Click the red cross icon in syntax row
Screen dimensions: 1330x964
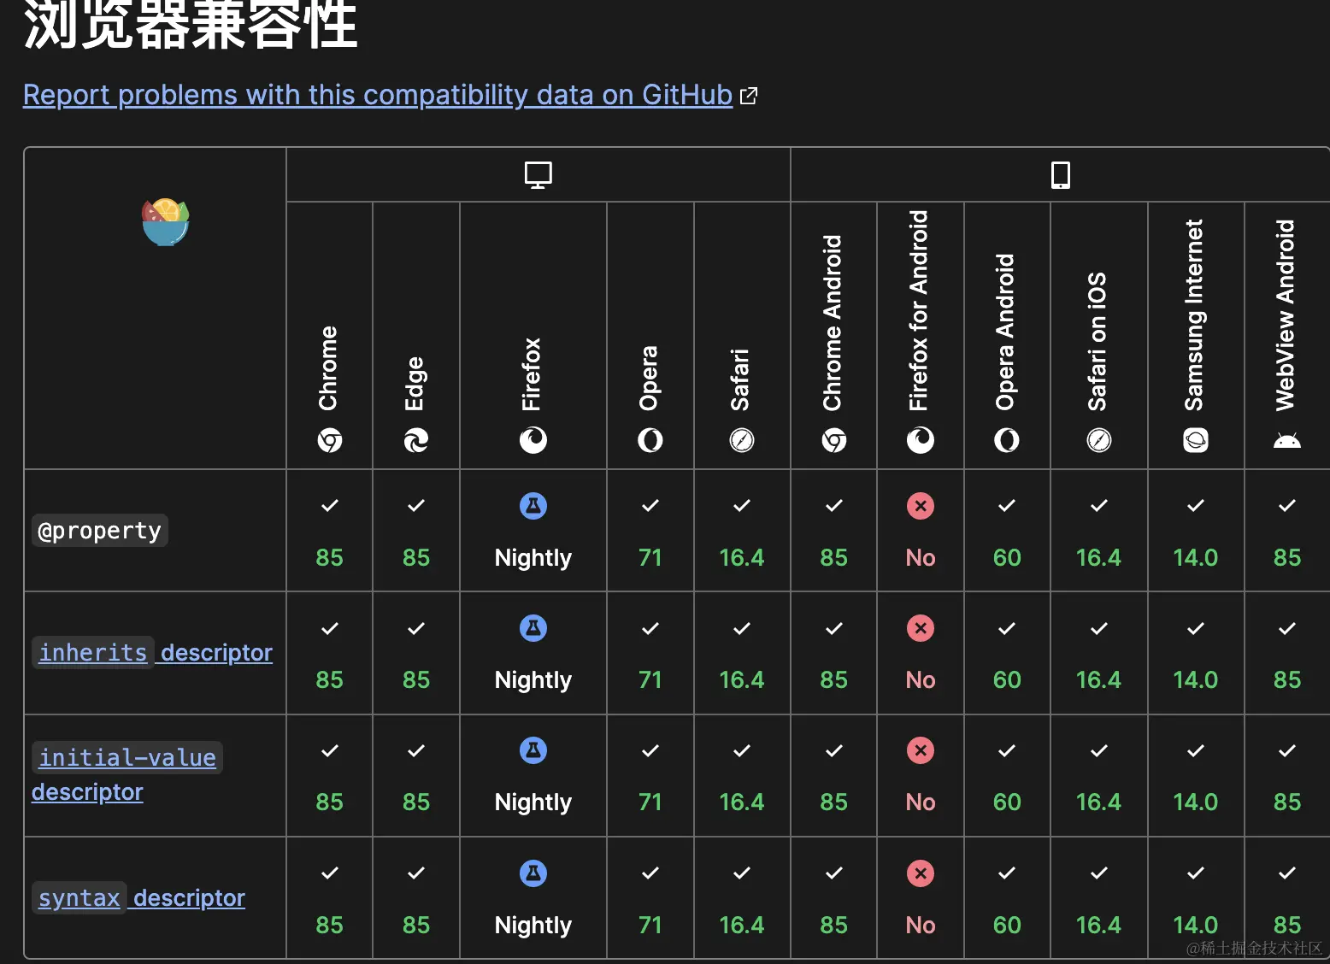pyautogui.click(x=921, y=873)
